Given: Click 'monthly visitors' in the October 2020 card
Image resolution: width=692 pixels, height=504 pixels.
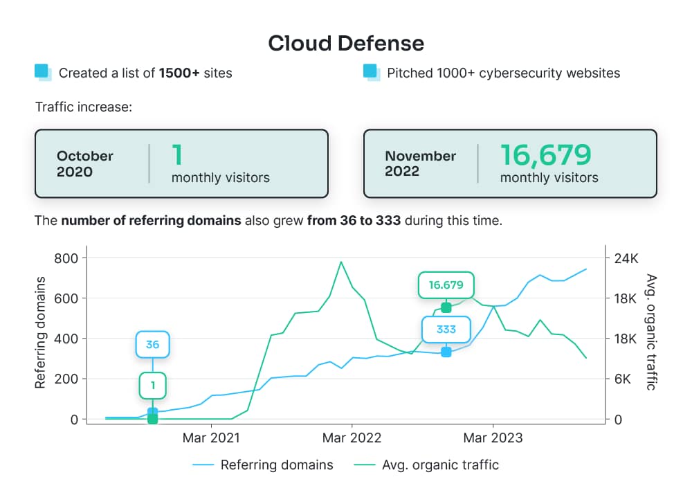Looking at the screenshot, I should click(221, 177).
